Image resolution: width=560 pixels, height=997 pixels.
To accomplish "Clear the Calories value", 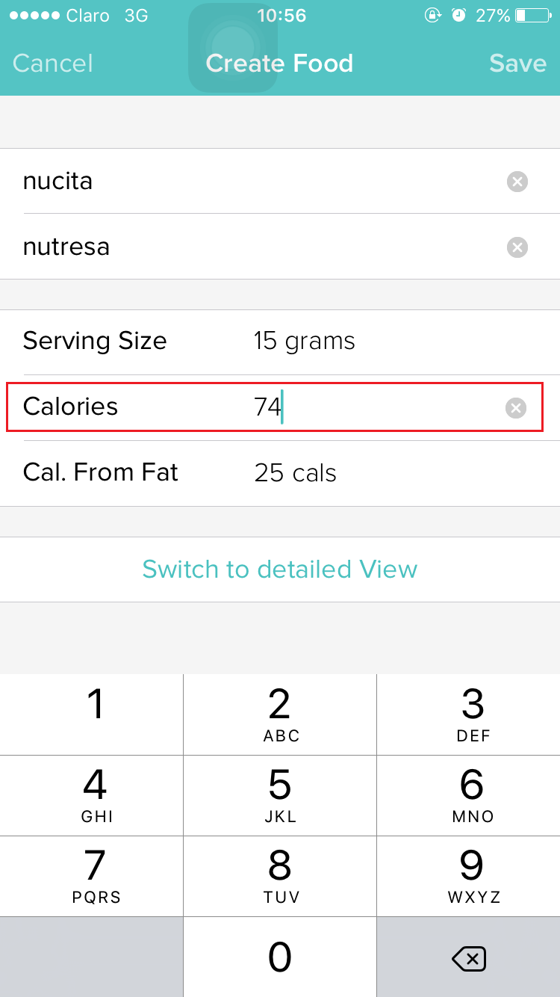I will pyautogui.click(x=516, y=407).
